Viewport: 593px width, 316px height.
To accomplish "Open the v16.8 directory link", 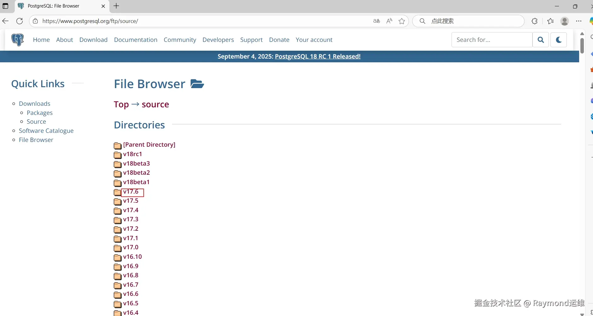I will point(131,275).
